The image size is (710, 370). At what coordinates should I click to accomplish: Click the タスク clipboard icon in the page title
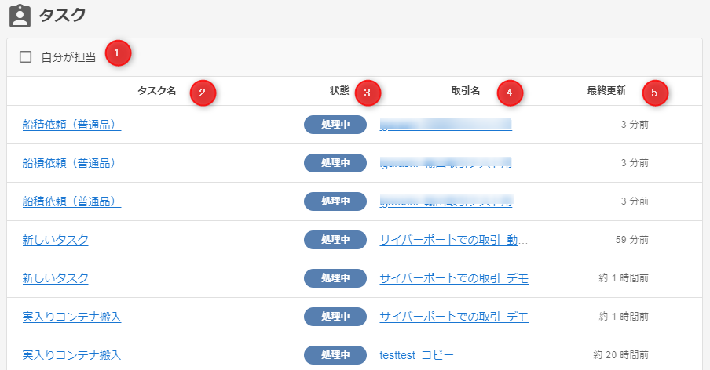[x=20, y=16]
